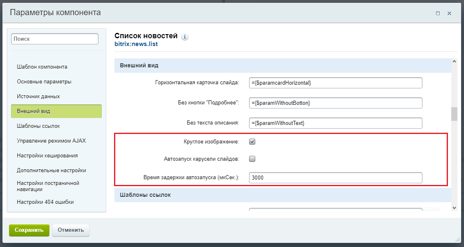This screenshot has height=247, width=464.
Task: Collapse the Шаблоны ссылок section header
Action: click(282, 195)
